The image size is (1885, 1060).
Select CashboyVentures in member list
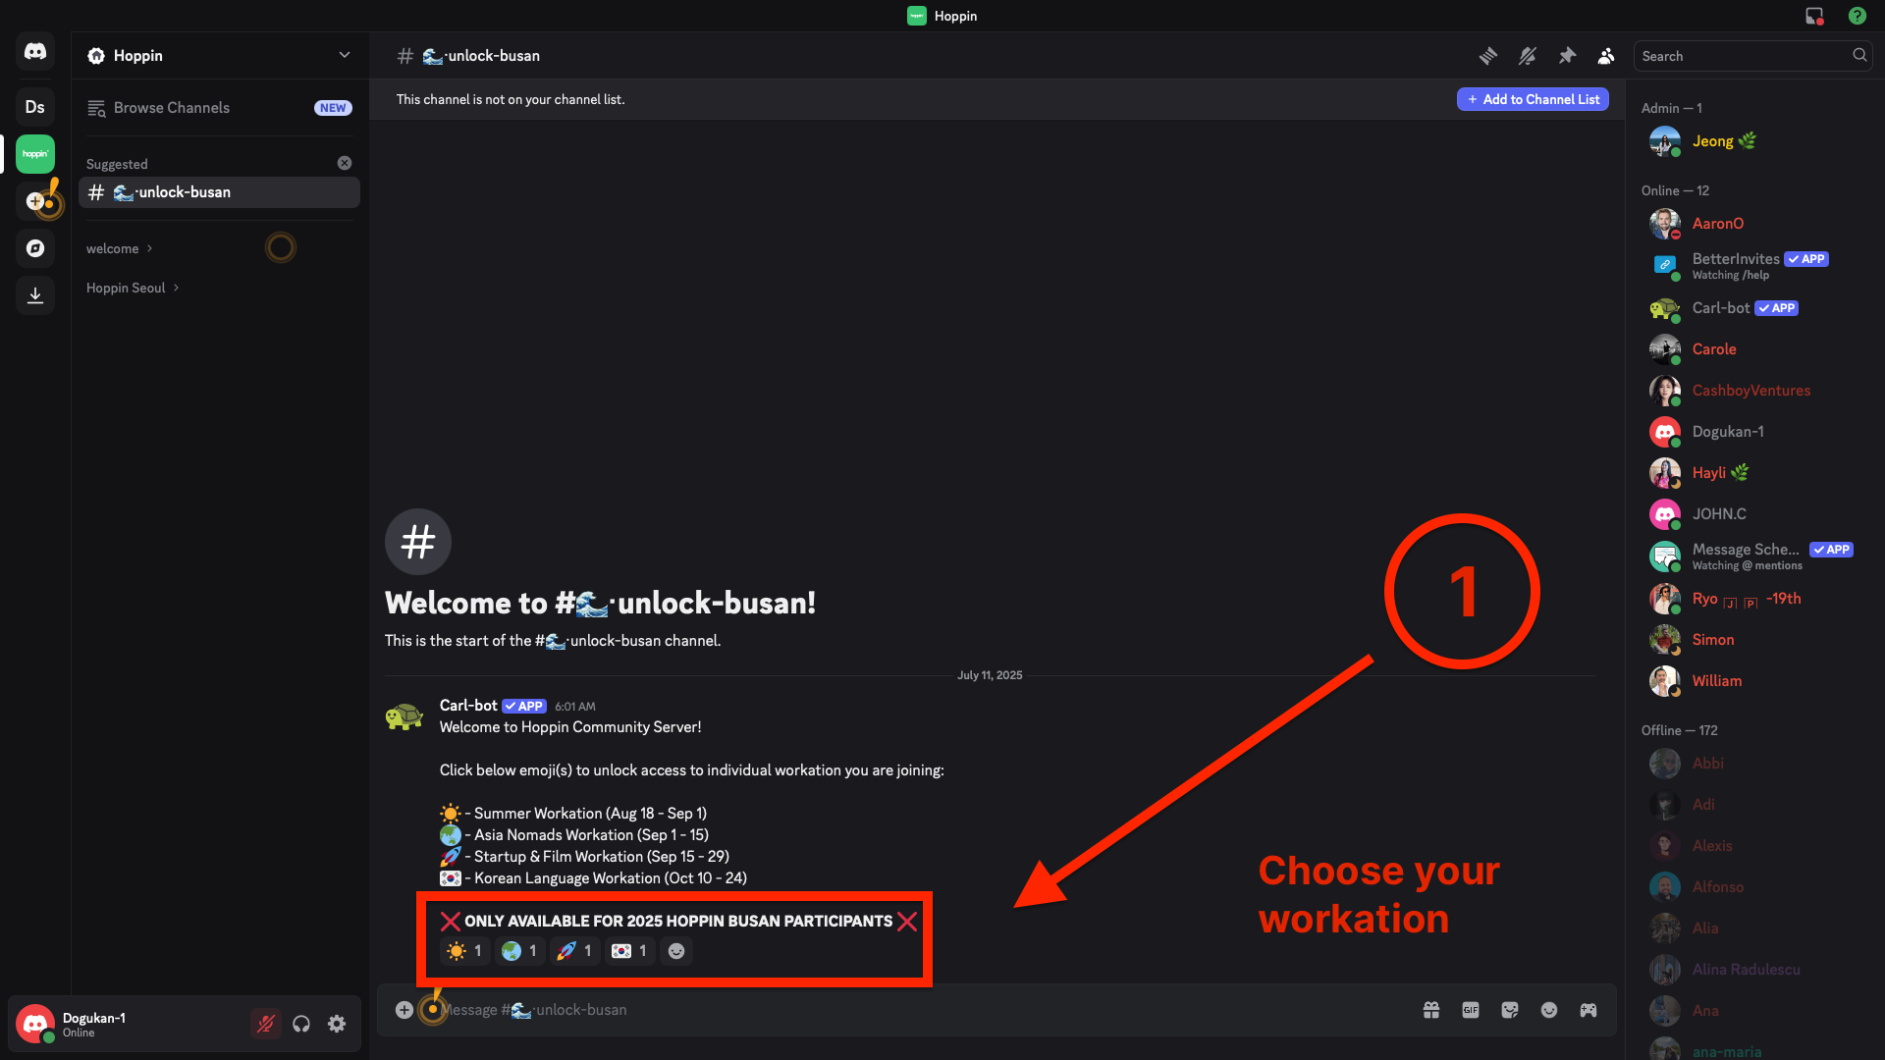point(1751,391)
